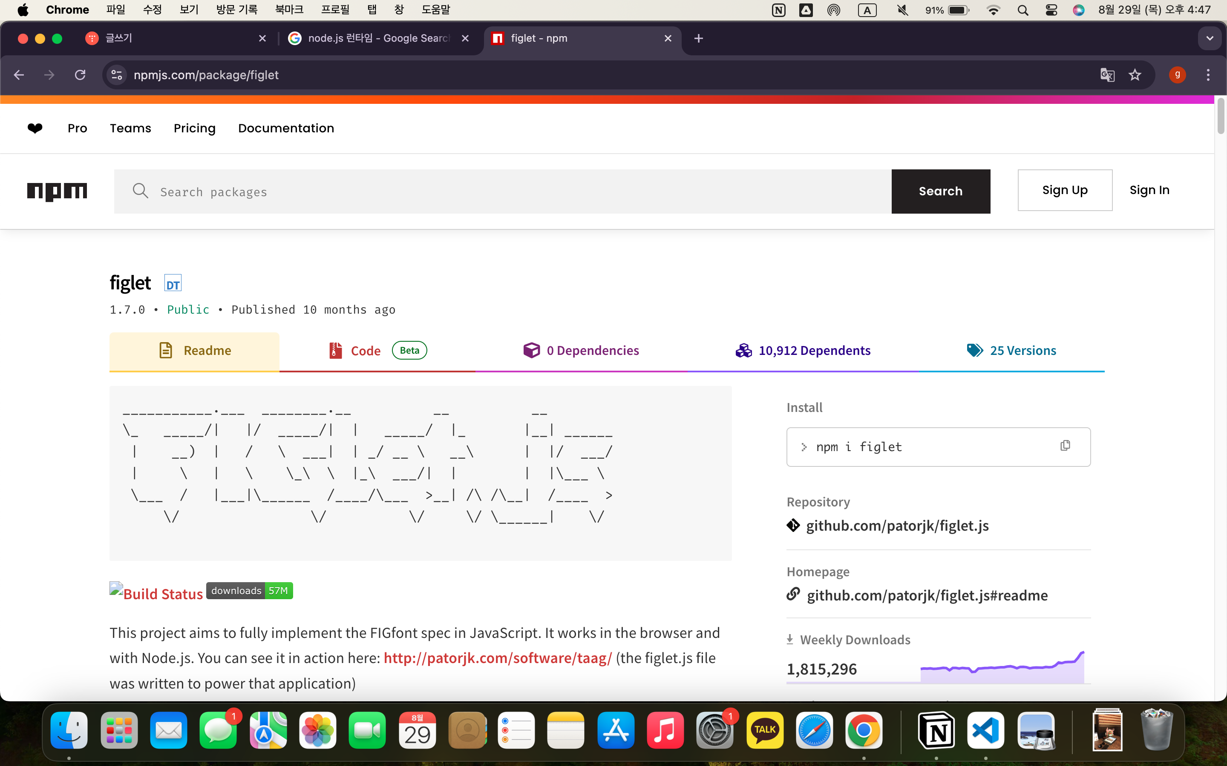Open the 도움말 menu

[x=435, y=10]
